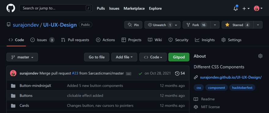Select the component topic tag
The width and height of the screenshot is (269, 113).
coord(216,88)
